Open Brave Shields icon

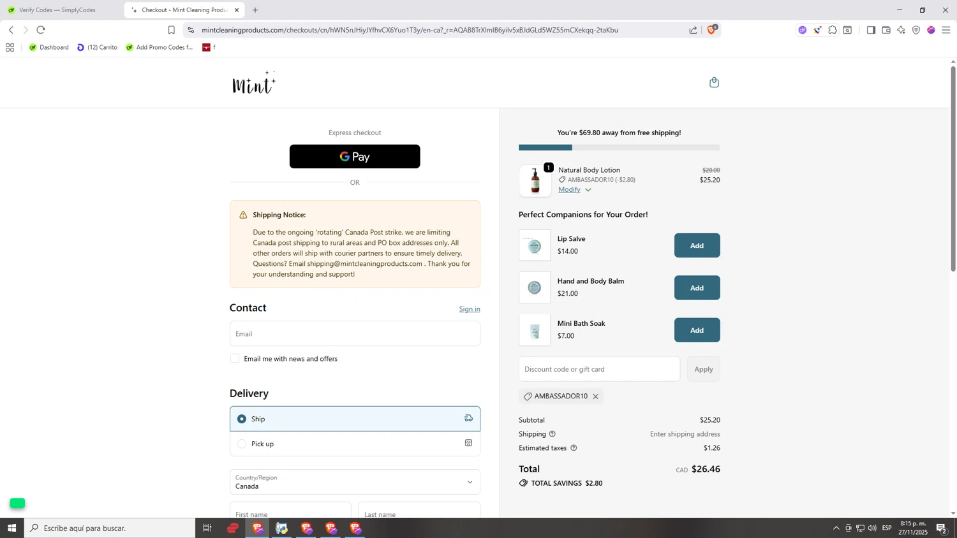712,29
